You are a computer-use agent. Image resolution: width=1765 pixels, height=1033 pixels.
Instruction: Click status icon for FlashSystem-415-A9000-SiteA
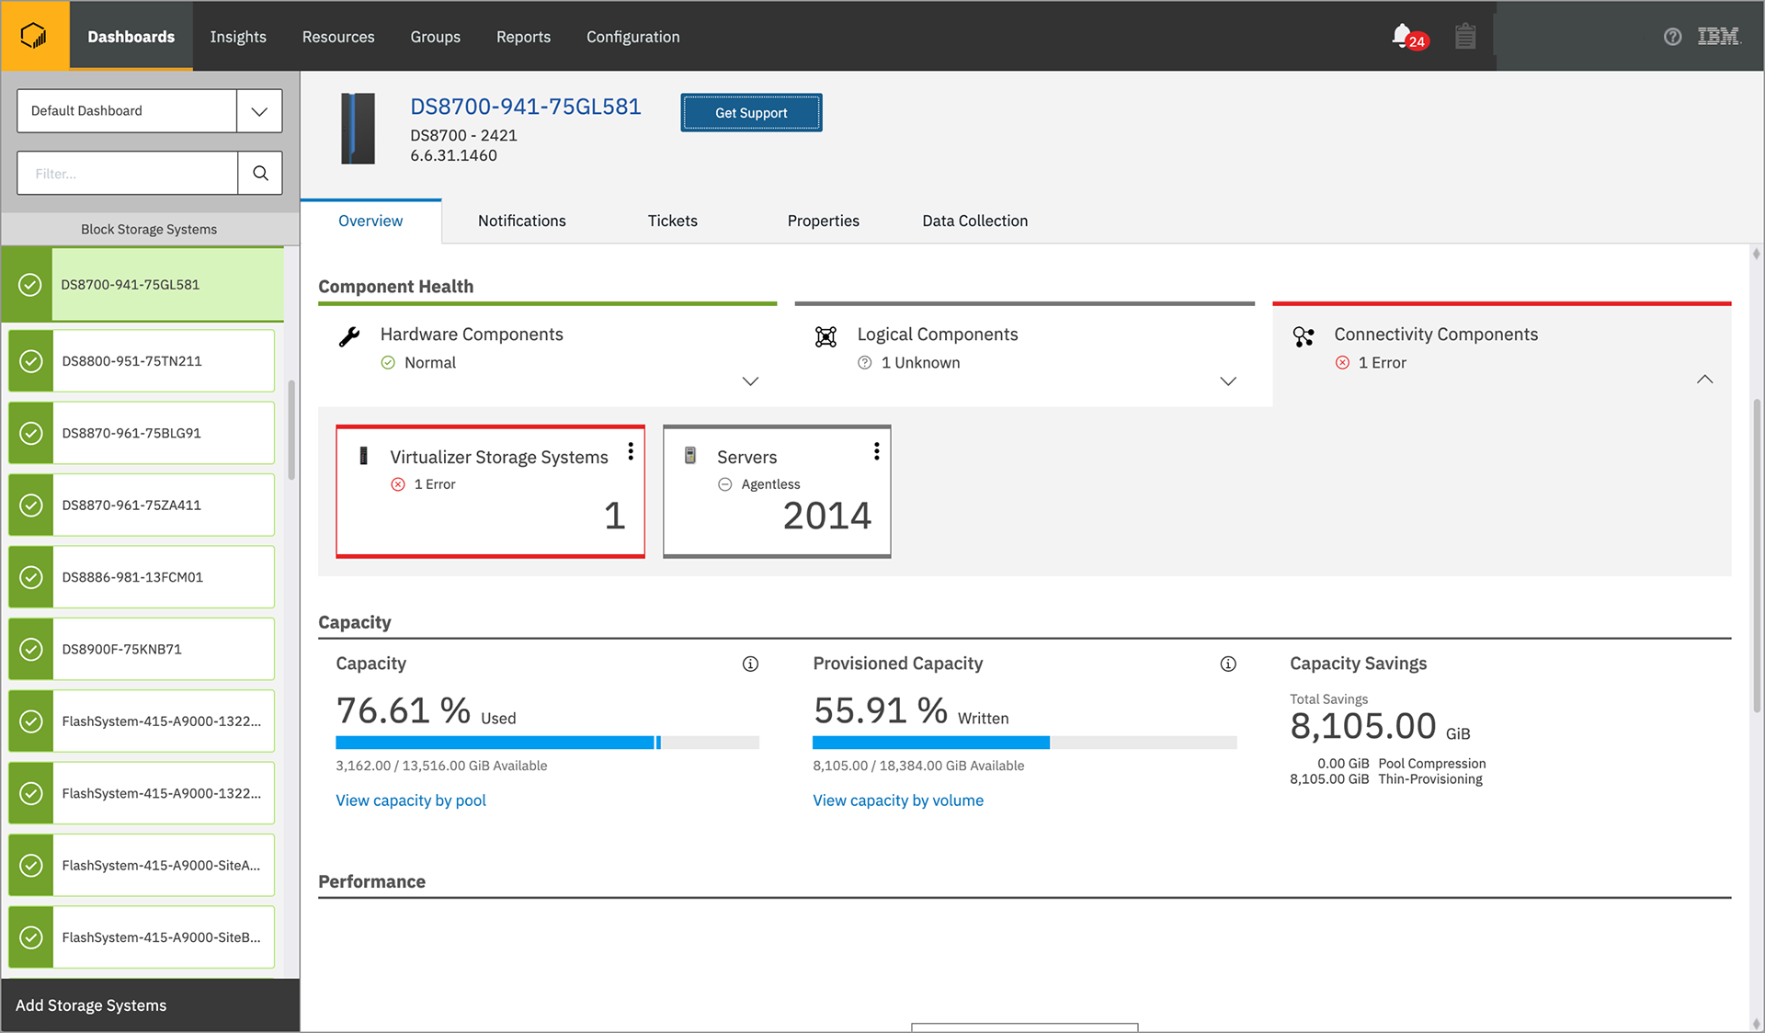coord(31,866)
